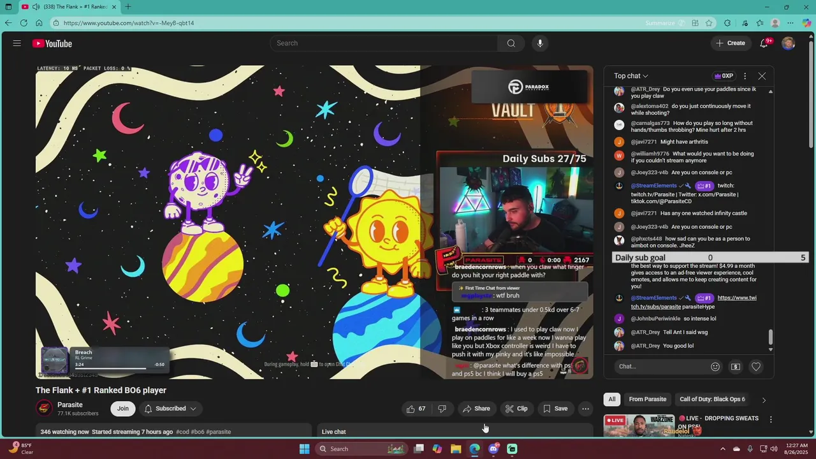Open the YouTube guide hamburger menu

17,43
